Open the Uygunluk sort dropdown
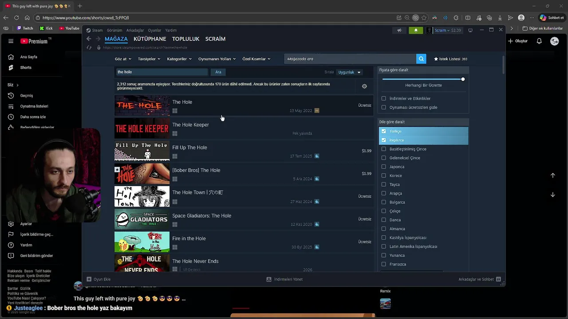This screenshot has height=319, width=568. coord(350,72)
